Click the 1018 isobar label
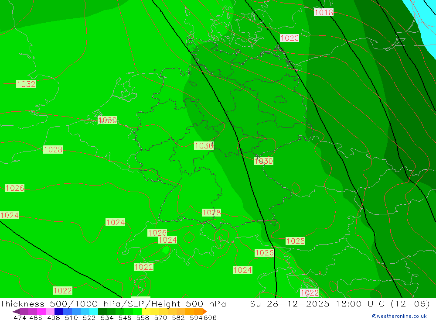 324,12
